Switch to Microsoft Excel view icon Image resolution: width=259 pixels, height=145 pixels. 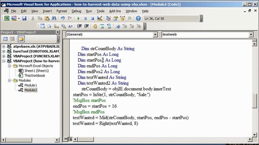7,18
